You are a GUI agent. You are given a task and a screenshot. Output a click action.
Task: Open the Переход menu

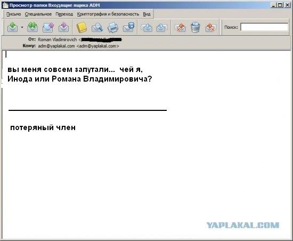click(64, 14)
